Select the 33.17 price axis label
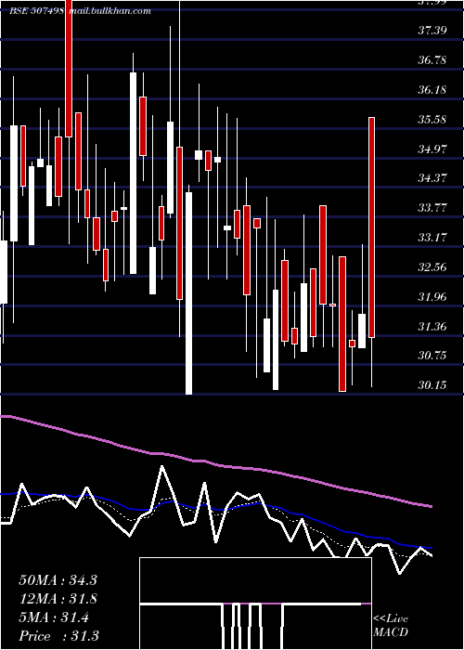464x650 pixels. 432,238
